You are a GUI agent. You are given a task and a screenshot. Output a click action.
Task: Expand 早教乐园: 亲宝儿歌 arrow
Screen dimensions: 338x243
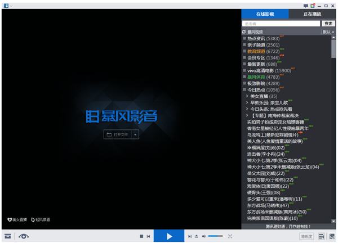coord(247,102)
